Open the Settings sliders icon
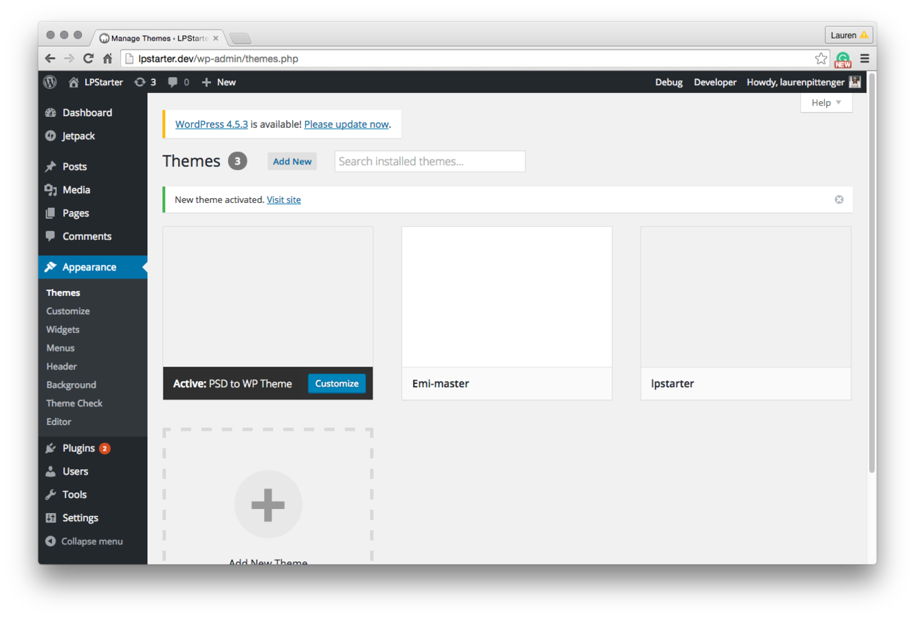Viewport: 915px width, 619px height. (51, 518)
